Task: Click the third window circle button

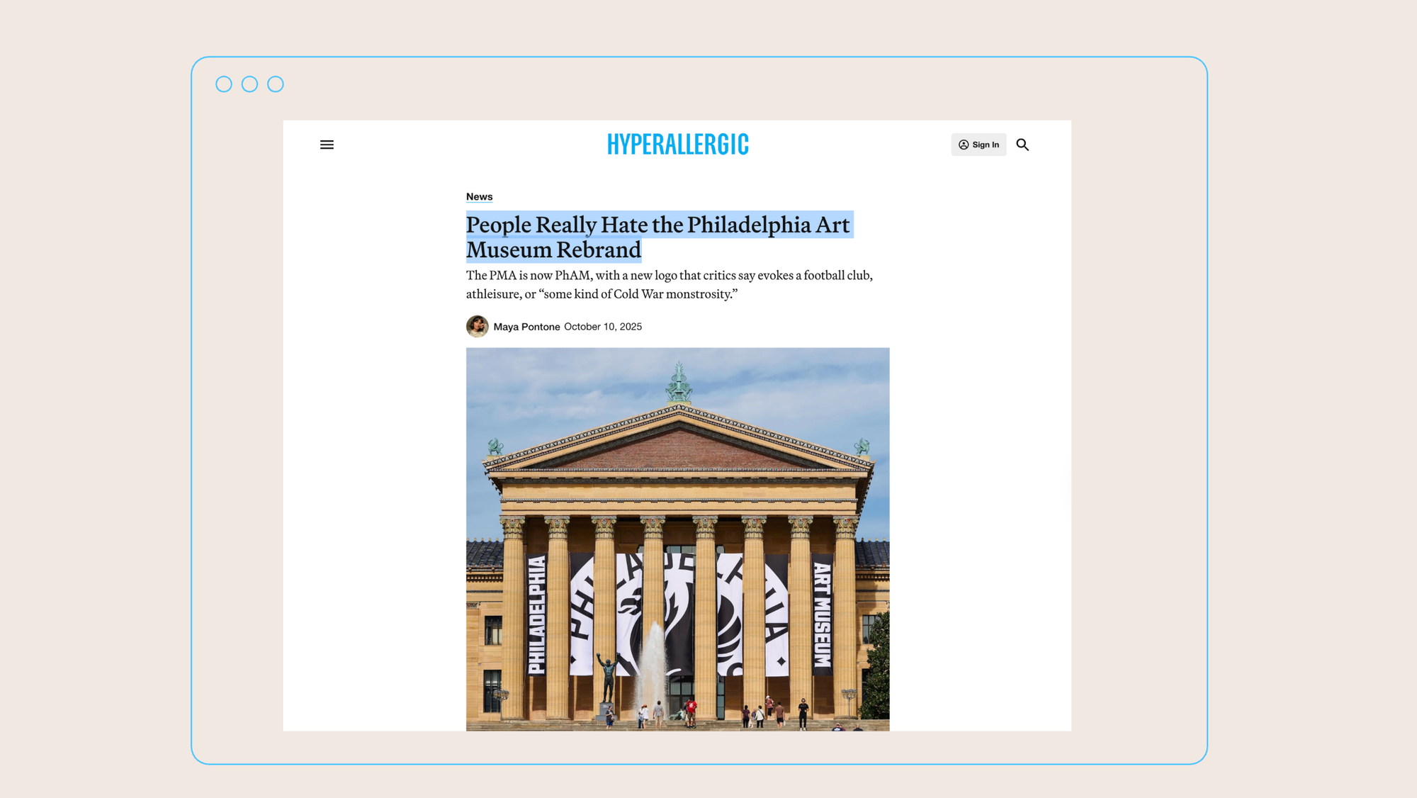Action: [276, 84]
